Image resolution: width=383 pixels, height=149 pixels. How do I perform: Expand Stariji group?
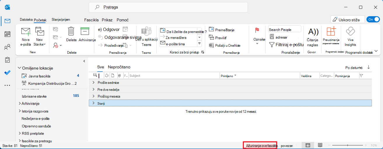click(93, 103)
